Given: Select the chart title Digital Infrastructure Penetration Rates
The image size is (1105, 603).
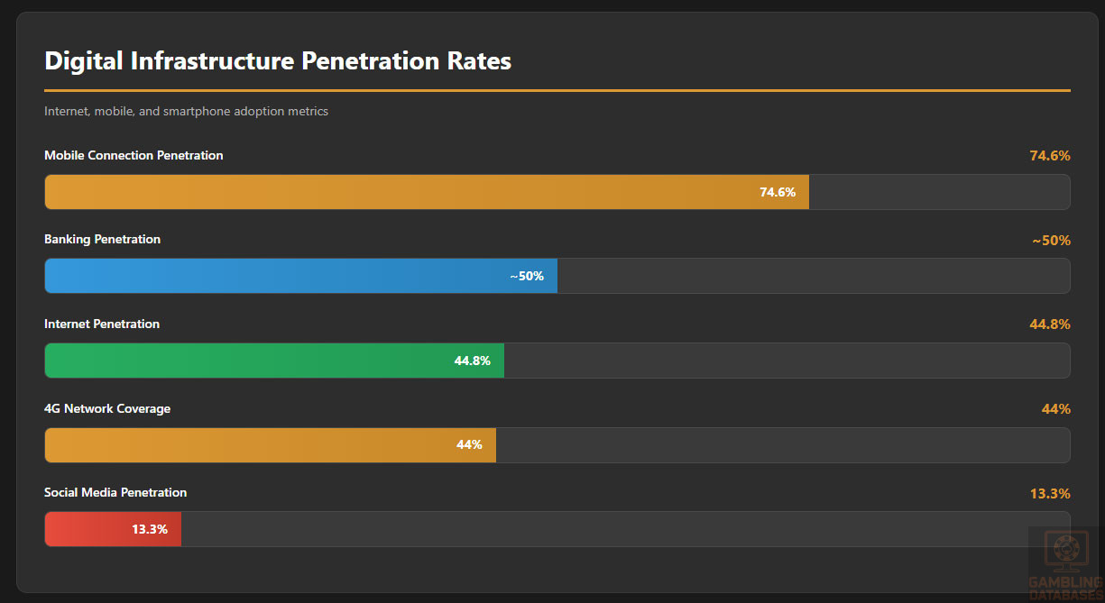Looking at the screenshot, I should [278, 61].
